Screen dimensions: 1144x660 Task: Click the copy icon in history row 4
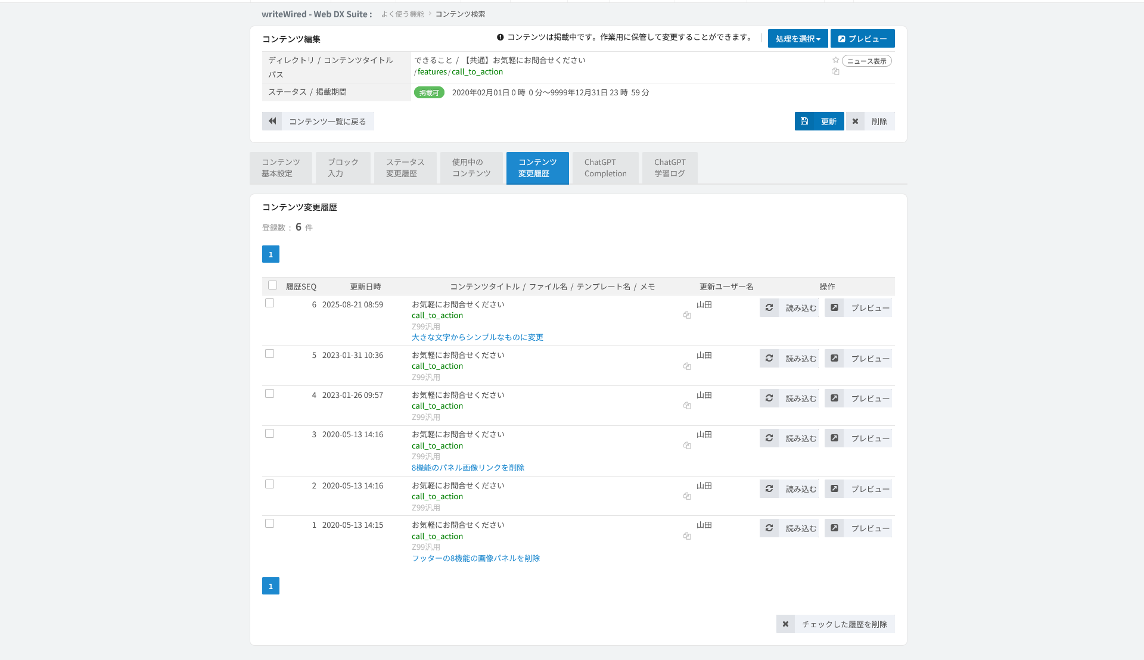coord(687,406)
